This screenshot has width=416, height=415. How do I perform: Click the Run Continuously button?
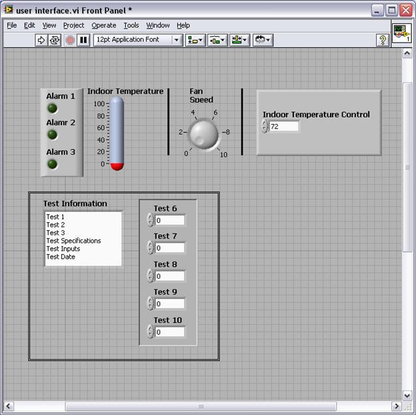coord(55,40)
